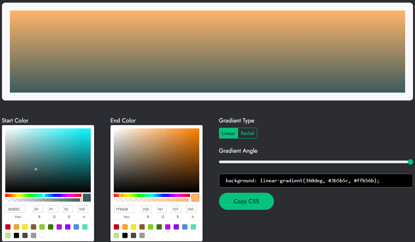Click the Gradient Angle slider handle

pyautogui.click(x=410, y=162)
